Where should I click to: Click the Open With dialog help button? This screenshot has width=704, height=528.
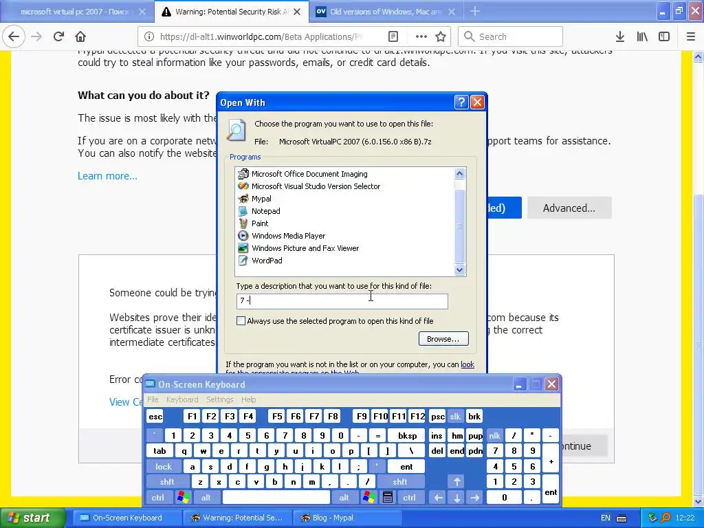click(461, 102)
